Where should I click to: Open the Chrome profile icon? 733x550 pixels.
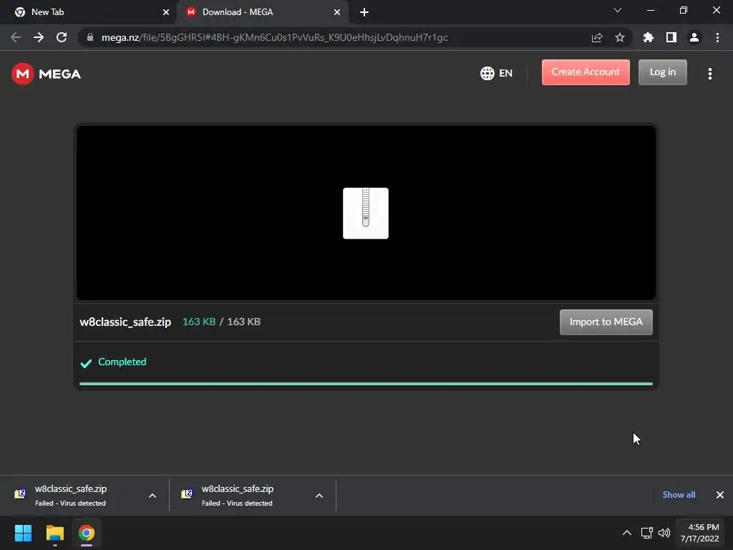(694, 37)
